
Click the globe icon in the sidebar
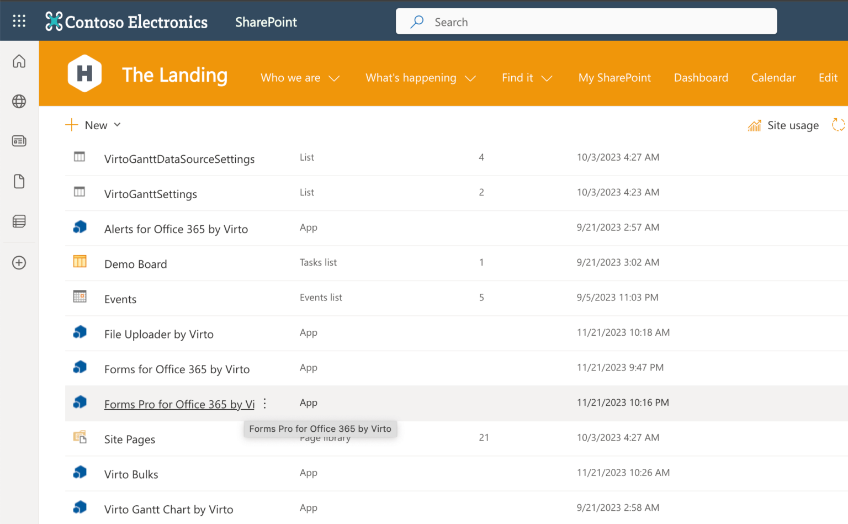tap(19, 102)
